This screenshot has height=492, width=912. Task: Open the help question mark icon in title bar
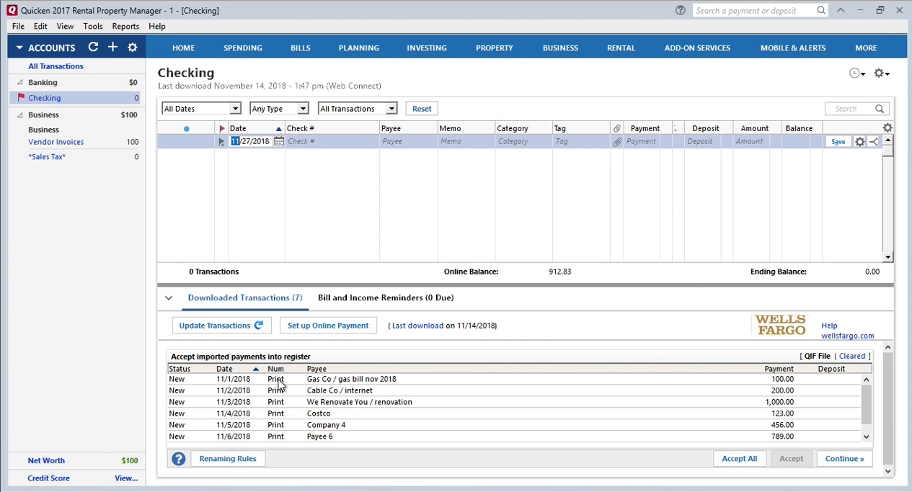[680, 10]
